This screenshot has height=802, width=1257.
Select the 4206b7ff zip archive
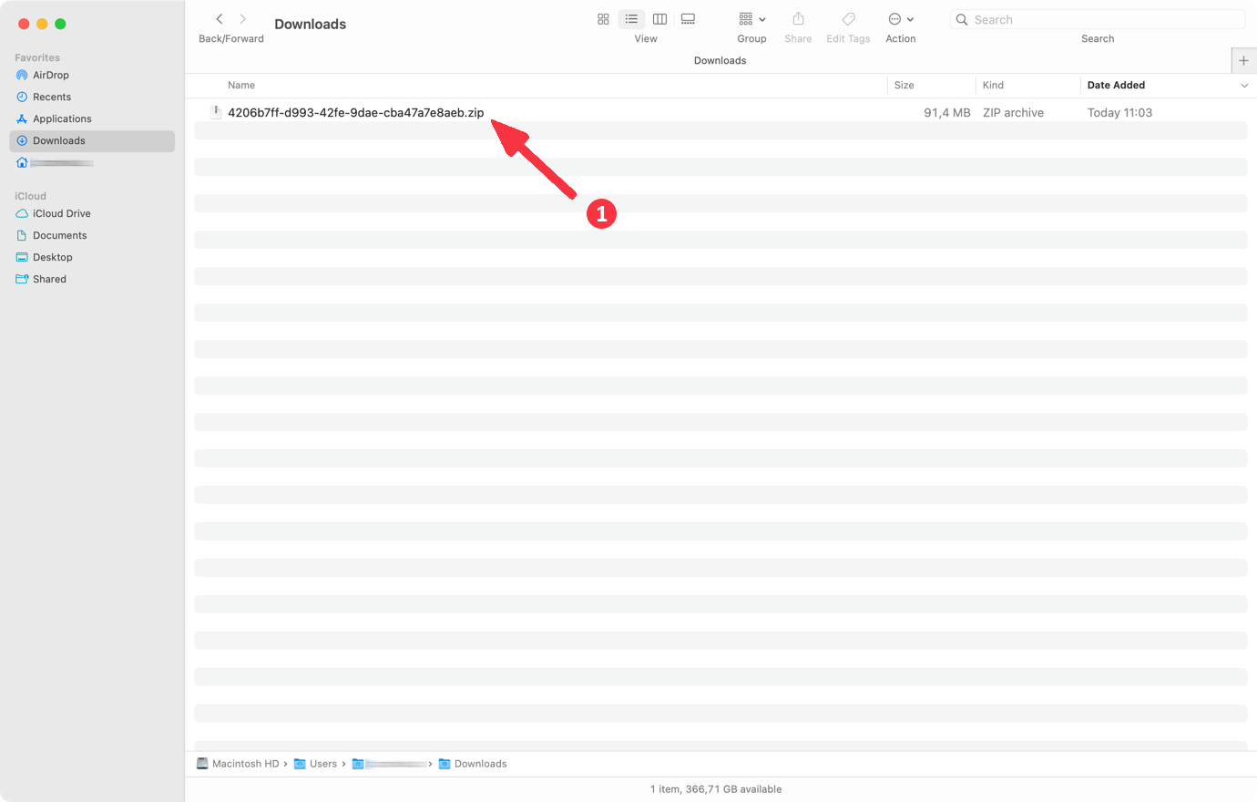click(357, 112)
